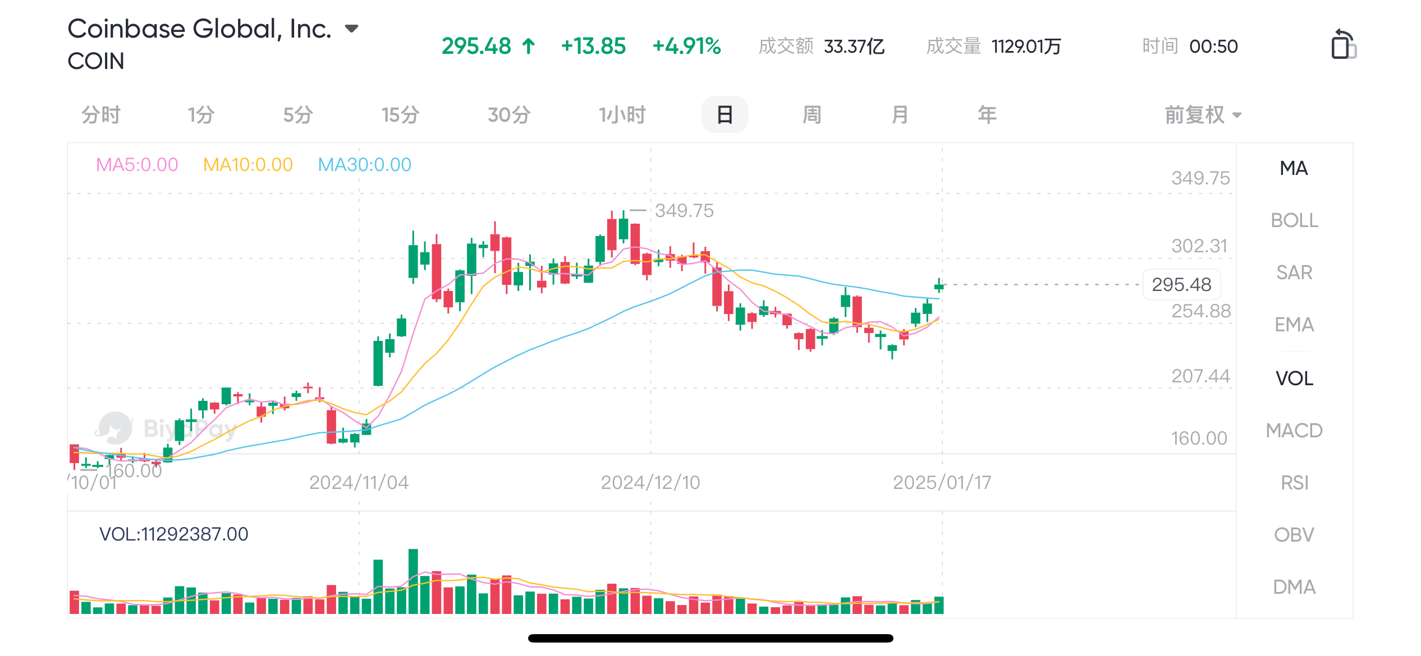Select the 15分 chart interval

point(400,115)
